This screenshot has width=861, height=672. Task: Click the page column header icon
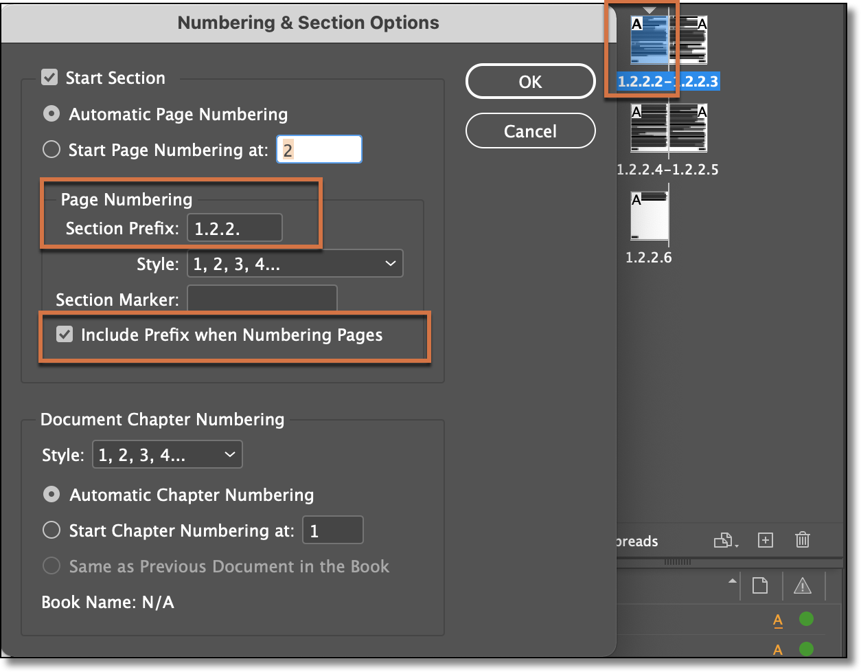[x=759, y=585]
